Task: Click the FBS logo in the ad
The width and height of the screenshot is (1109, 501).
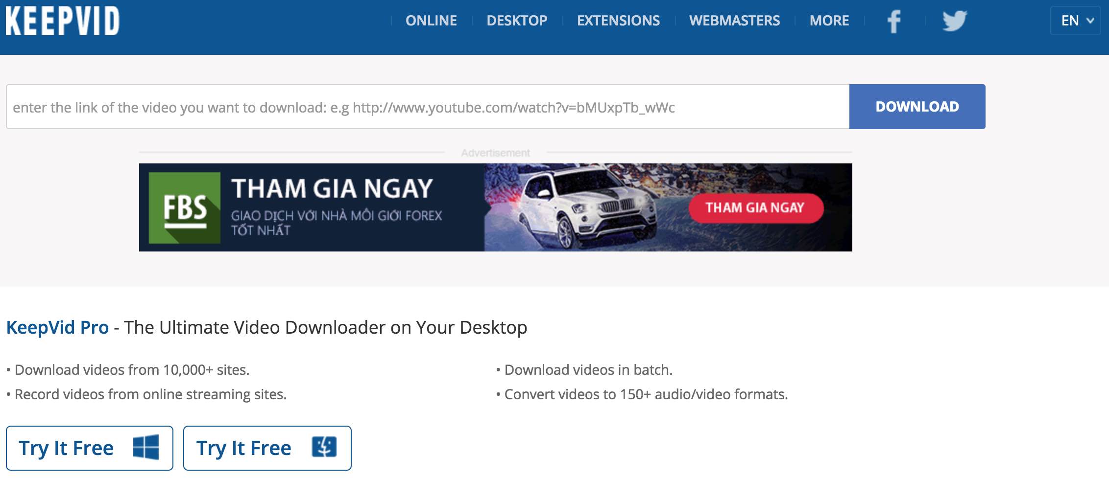Action: [185, 208]
